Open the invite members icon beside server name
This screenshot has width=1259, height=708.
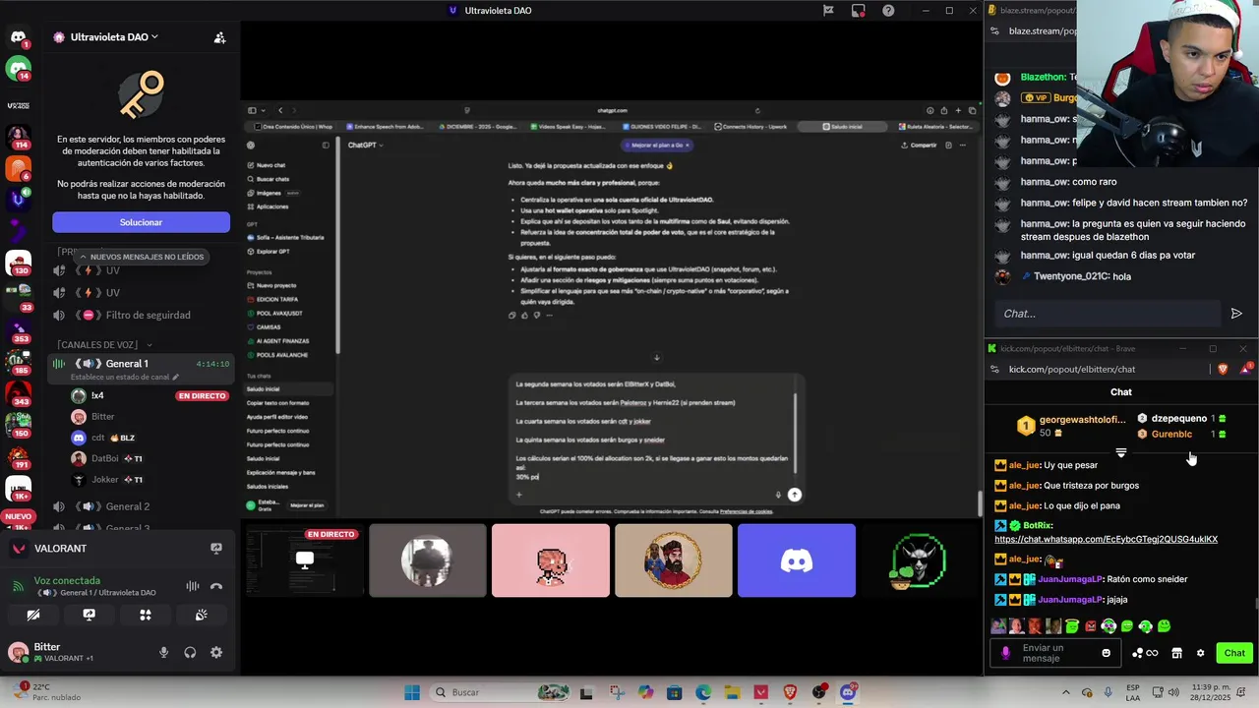(219, 37)
